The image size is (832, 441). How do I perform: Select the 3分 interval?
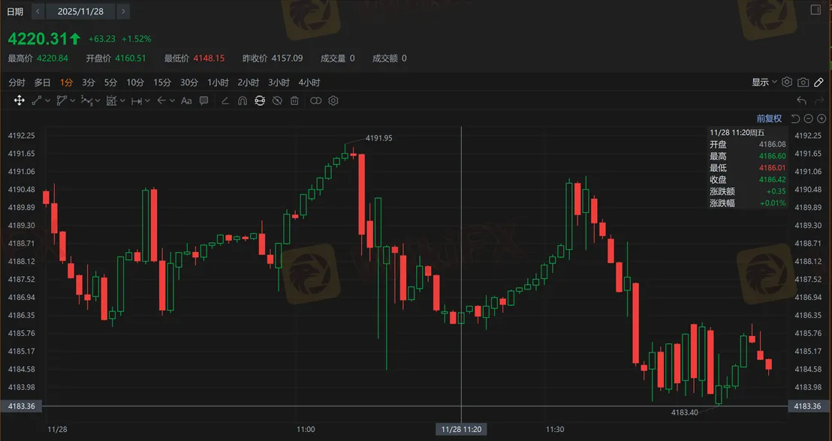(x=89, y=82)
